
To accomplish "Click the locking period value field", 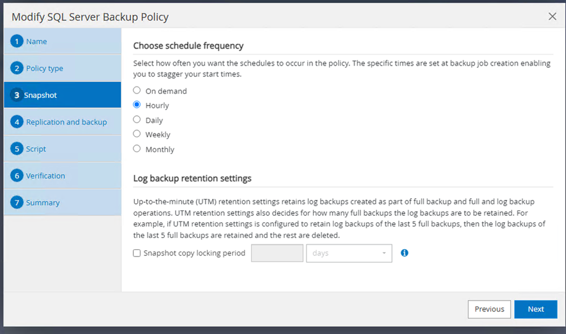I will coord(277,253).
